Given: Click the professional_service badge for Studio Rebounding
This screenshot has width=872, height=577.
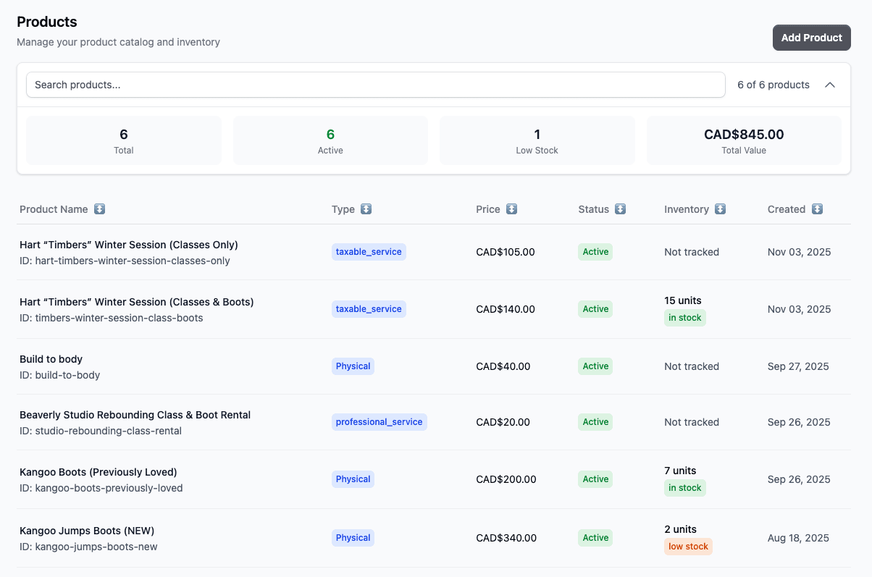Looking at the screenshot, I should [379, 421].
